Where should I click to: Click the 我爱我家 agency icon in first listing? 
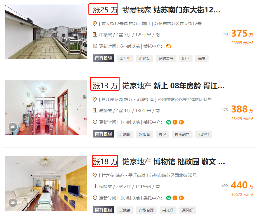click(x=169, y=46)
